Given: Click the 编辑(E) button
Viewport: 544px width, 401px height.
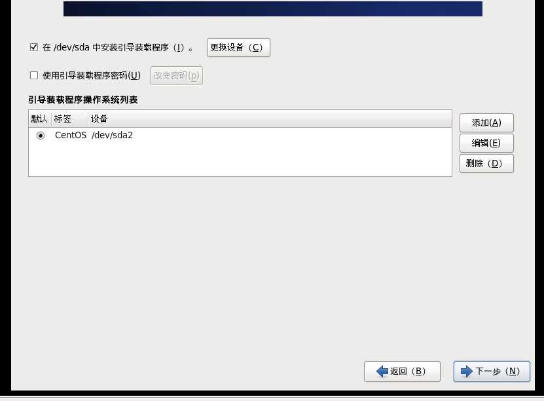Looking at the screenshot, I should (x=486, y=143).
